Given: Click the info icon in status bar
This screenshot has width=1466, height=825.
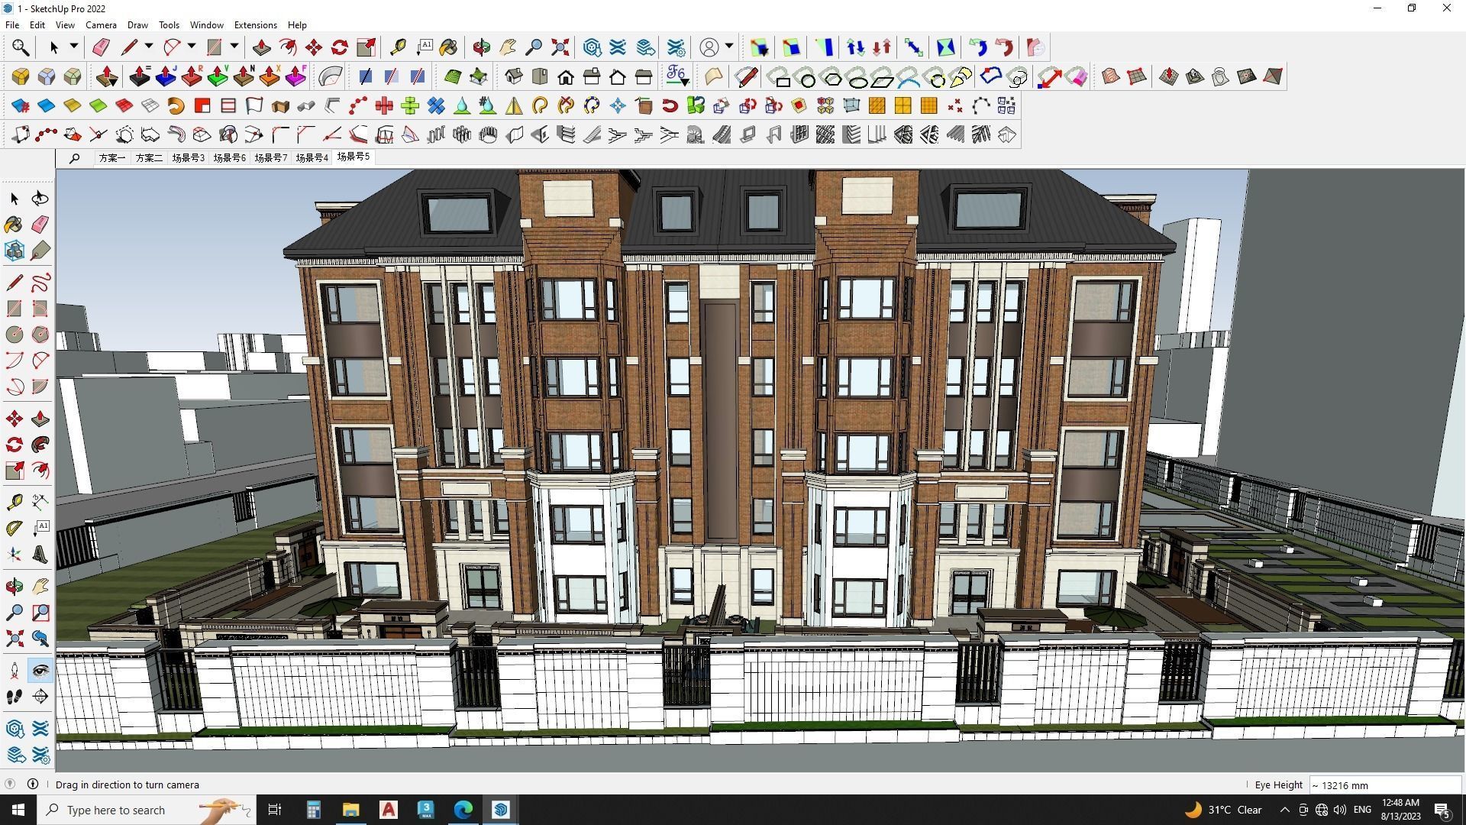Looking at the screenshot, I should [33, 785].
